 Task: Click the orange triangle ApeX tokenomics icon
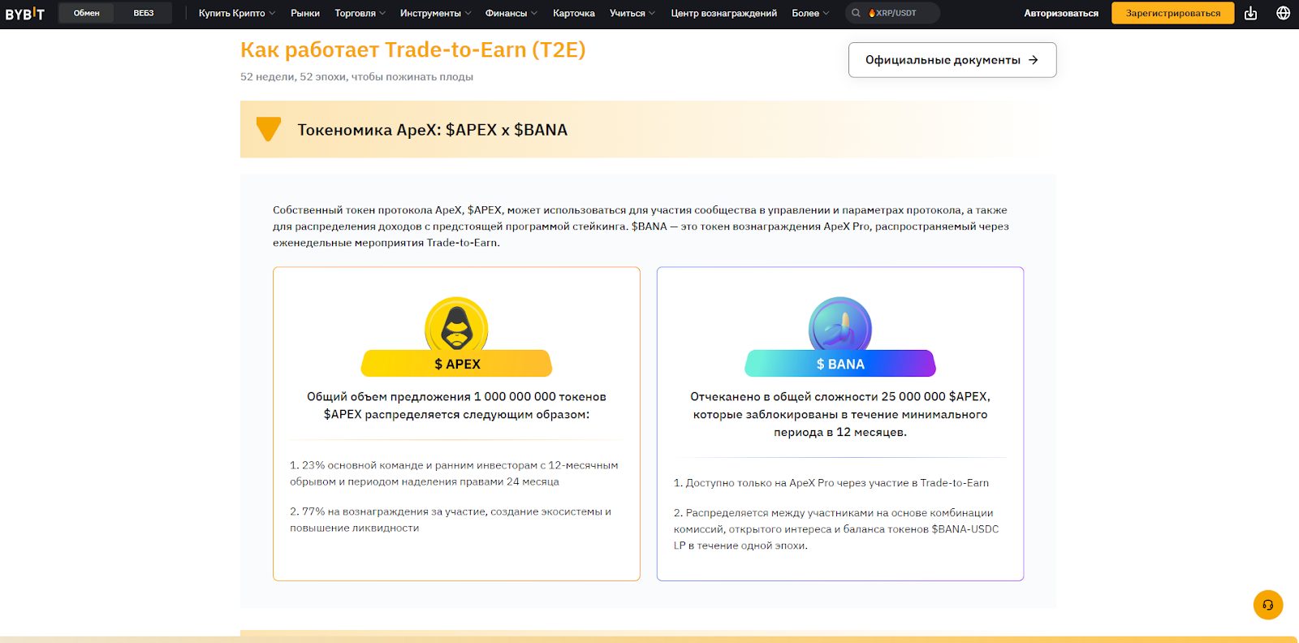[268, 129]
